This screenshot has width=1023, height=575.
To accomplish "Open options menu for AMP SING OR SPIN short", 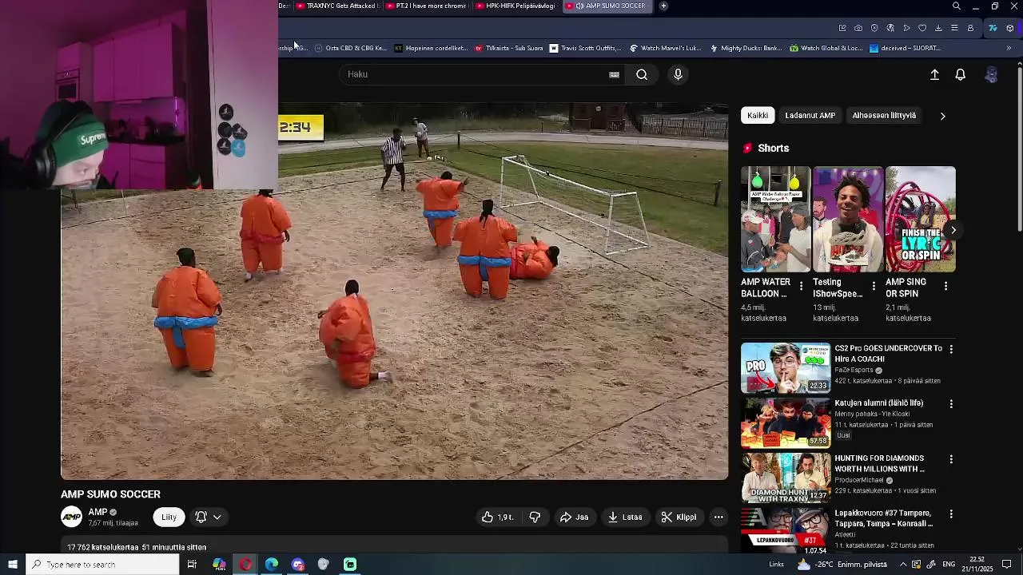I will click(946, 286).
